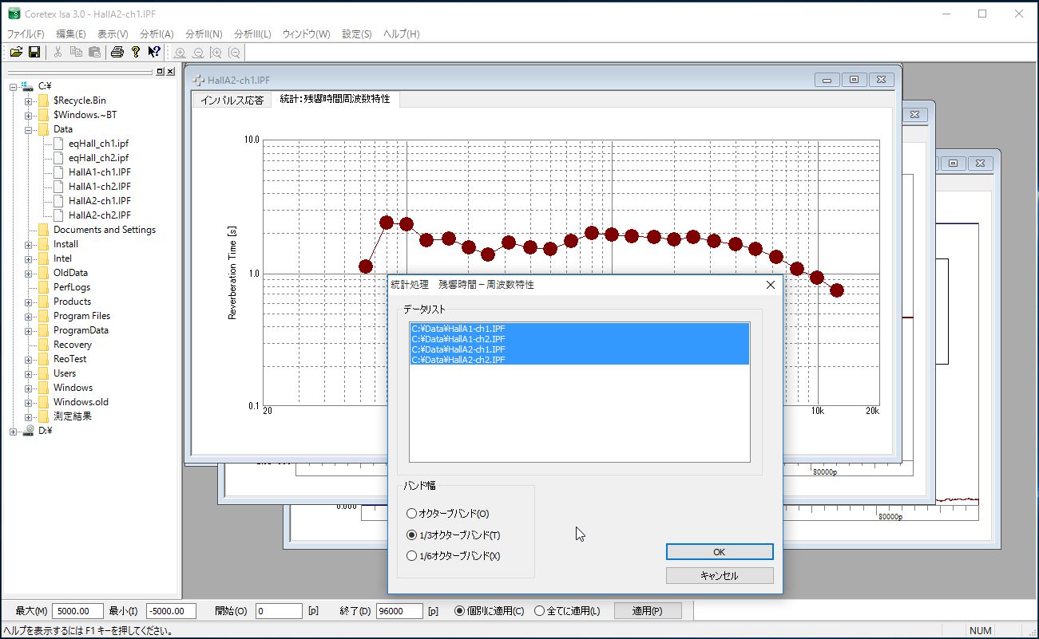
Task: Click the file icon beside HallA2-ch2.IPF
Action: click(58, 215)
